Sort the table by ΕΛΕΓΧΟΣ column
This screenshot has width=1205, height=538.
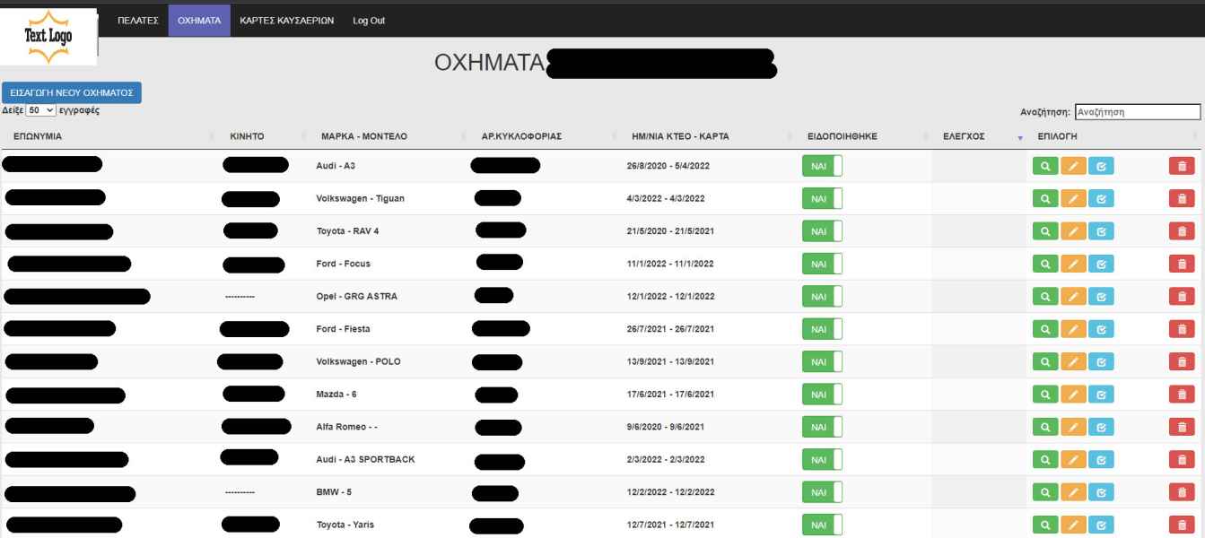click(965, 136)
